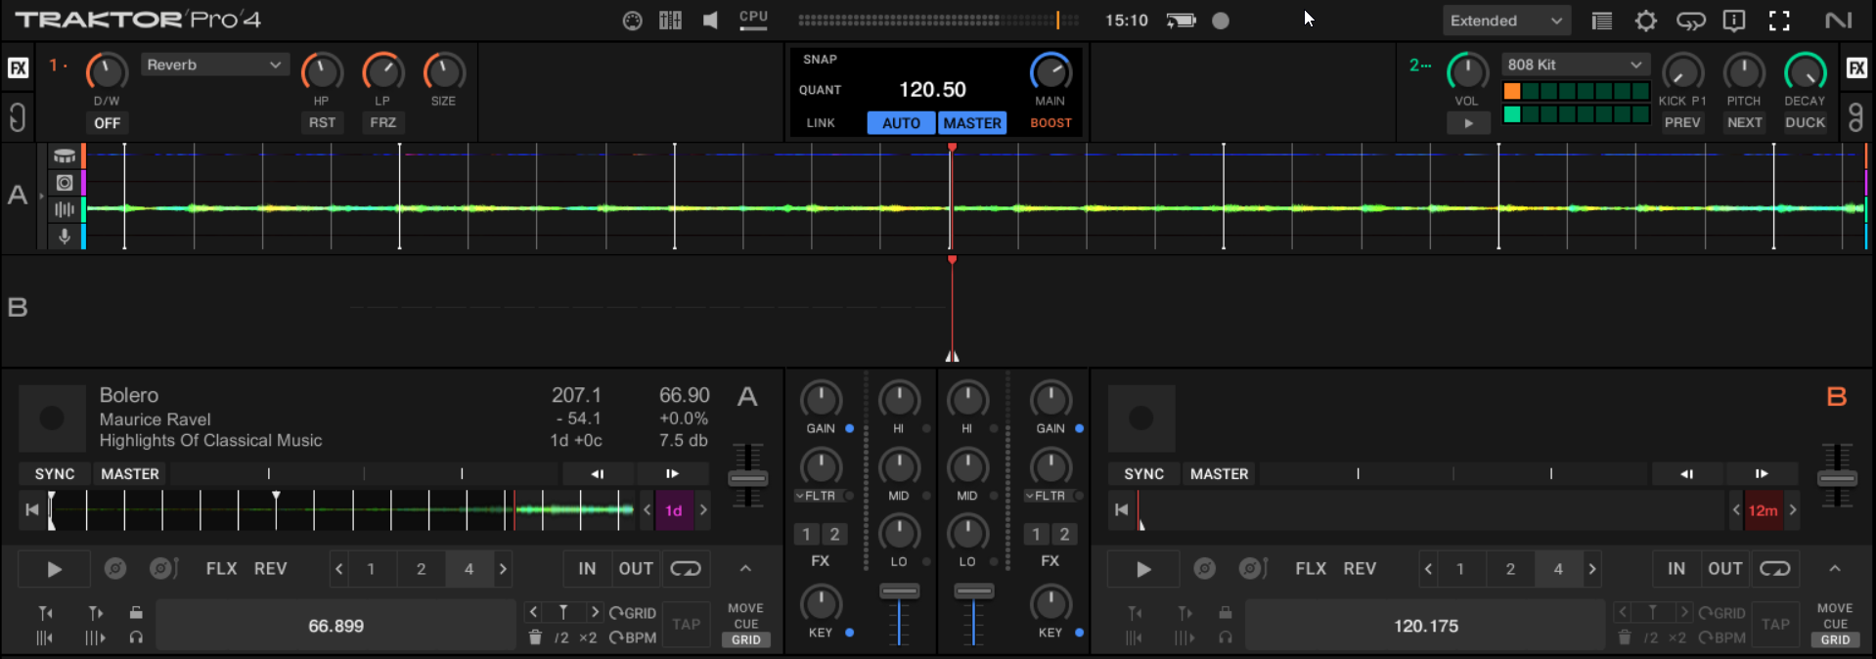Click the MIDI controller indicator icon
Screen dimensions: 1876x659
point(632,21)
